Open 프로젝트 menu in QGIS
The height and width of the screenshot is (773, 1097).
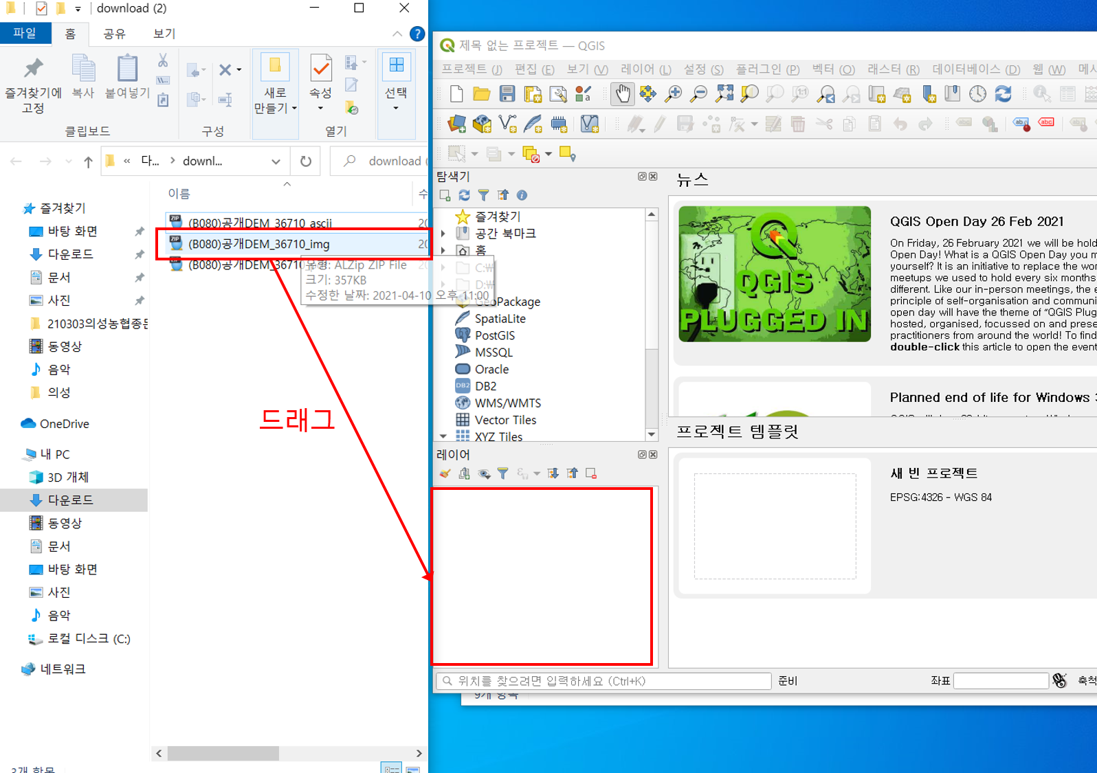tap(472, 69)
